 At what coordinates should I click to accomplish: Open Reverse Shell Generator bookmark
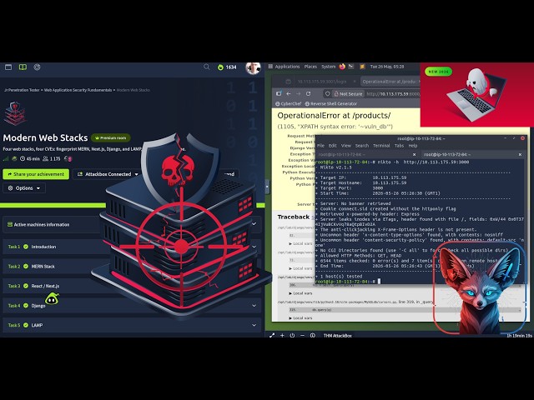pyautogui.click(x=330, y=103)
